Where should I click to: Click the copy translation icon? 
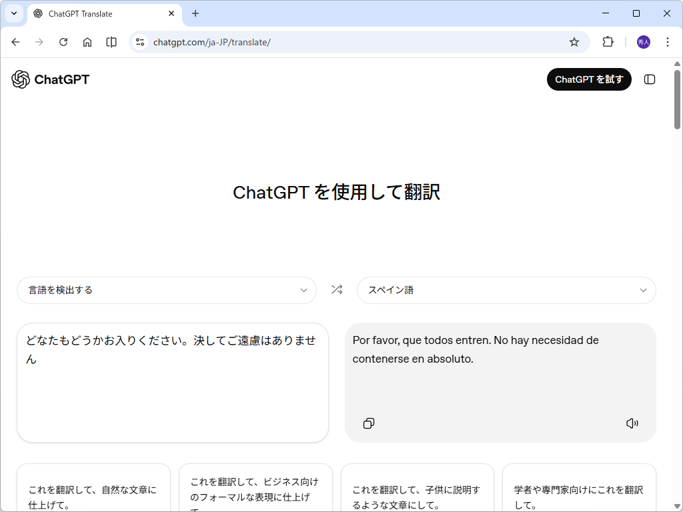coord(368,423)
